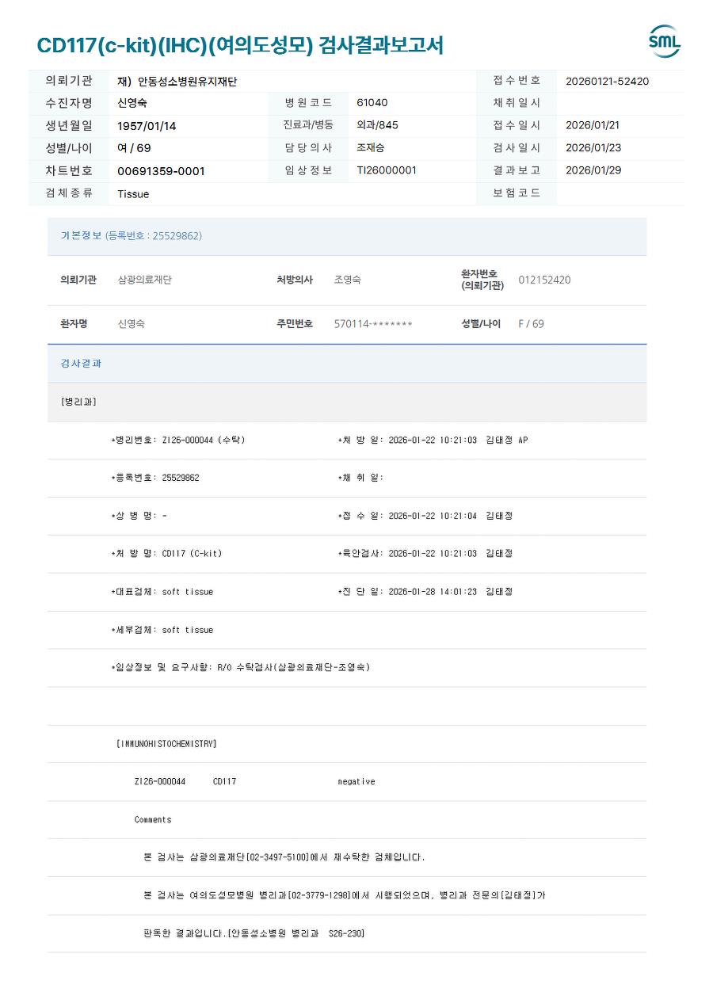Image resolution: width=713 pixels, height=1007 pixels.
Task: Select the prescribing doctor 조영숙
Action: tap(348, 280)
